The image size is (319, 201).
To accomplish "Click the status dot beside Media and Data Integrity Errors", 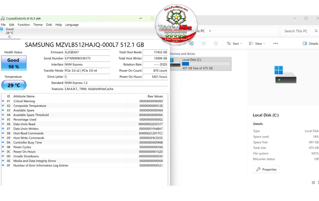I will pos(3,161).
